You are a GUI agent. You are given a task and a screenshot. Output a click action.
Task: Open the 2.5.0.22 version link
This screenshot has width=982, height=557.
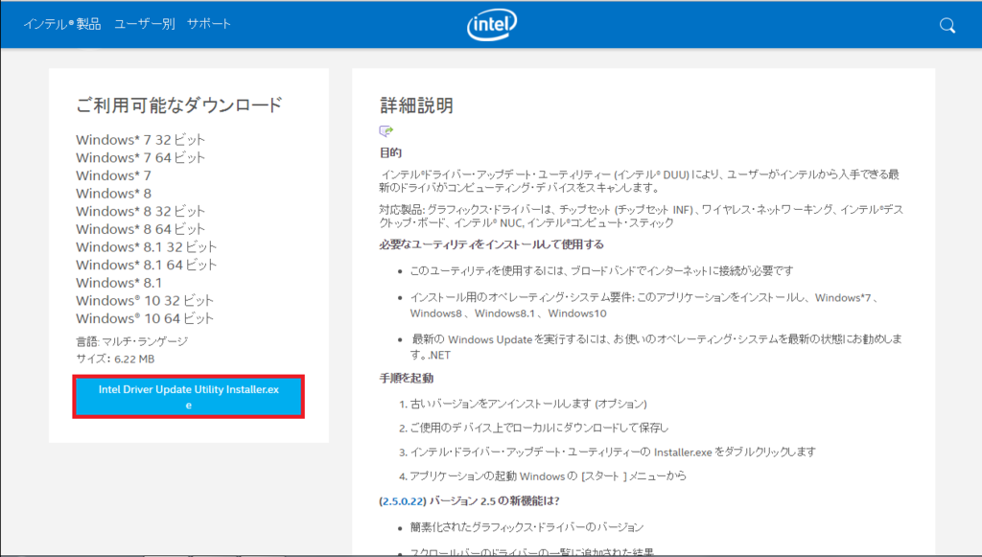(403, 501)
